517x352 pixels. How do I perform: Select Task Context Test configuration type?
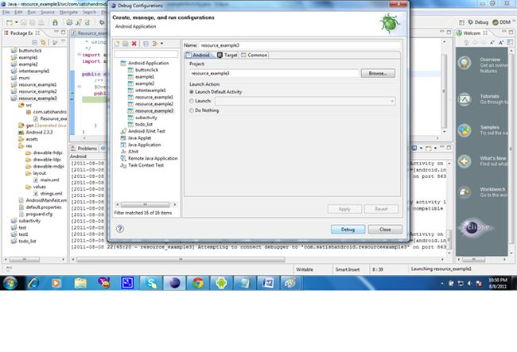[x=146, y=165]
